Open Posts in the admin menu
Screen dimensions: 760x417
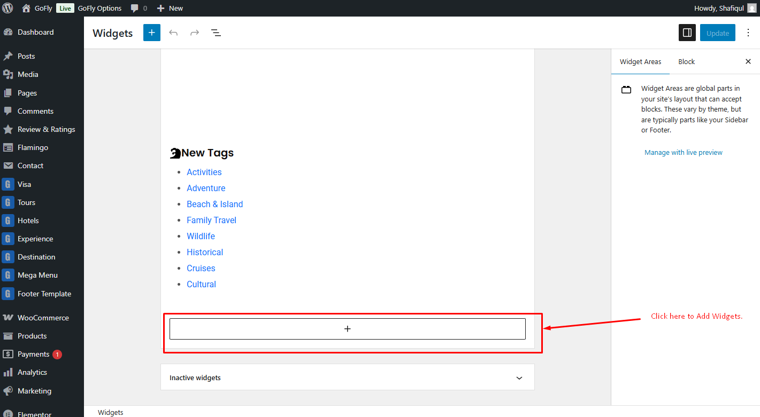click(42, 56)
